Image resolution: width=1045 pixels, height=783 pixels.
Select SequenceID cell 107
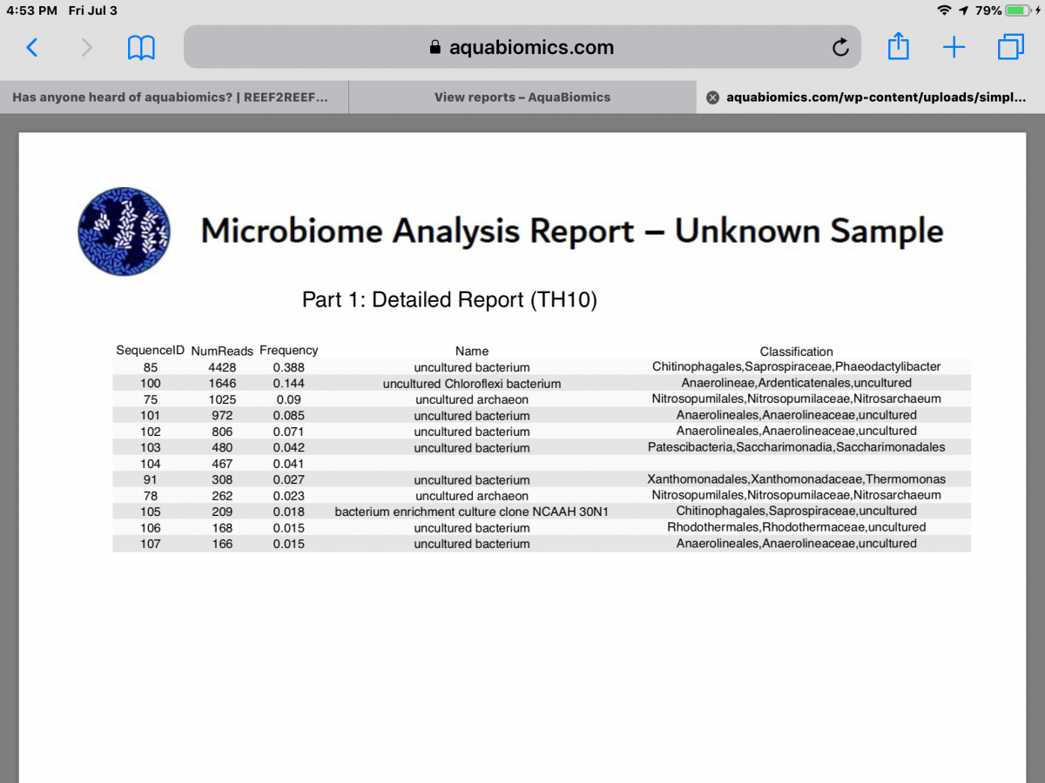pyautogui.click(x=151, y=544)
